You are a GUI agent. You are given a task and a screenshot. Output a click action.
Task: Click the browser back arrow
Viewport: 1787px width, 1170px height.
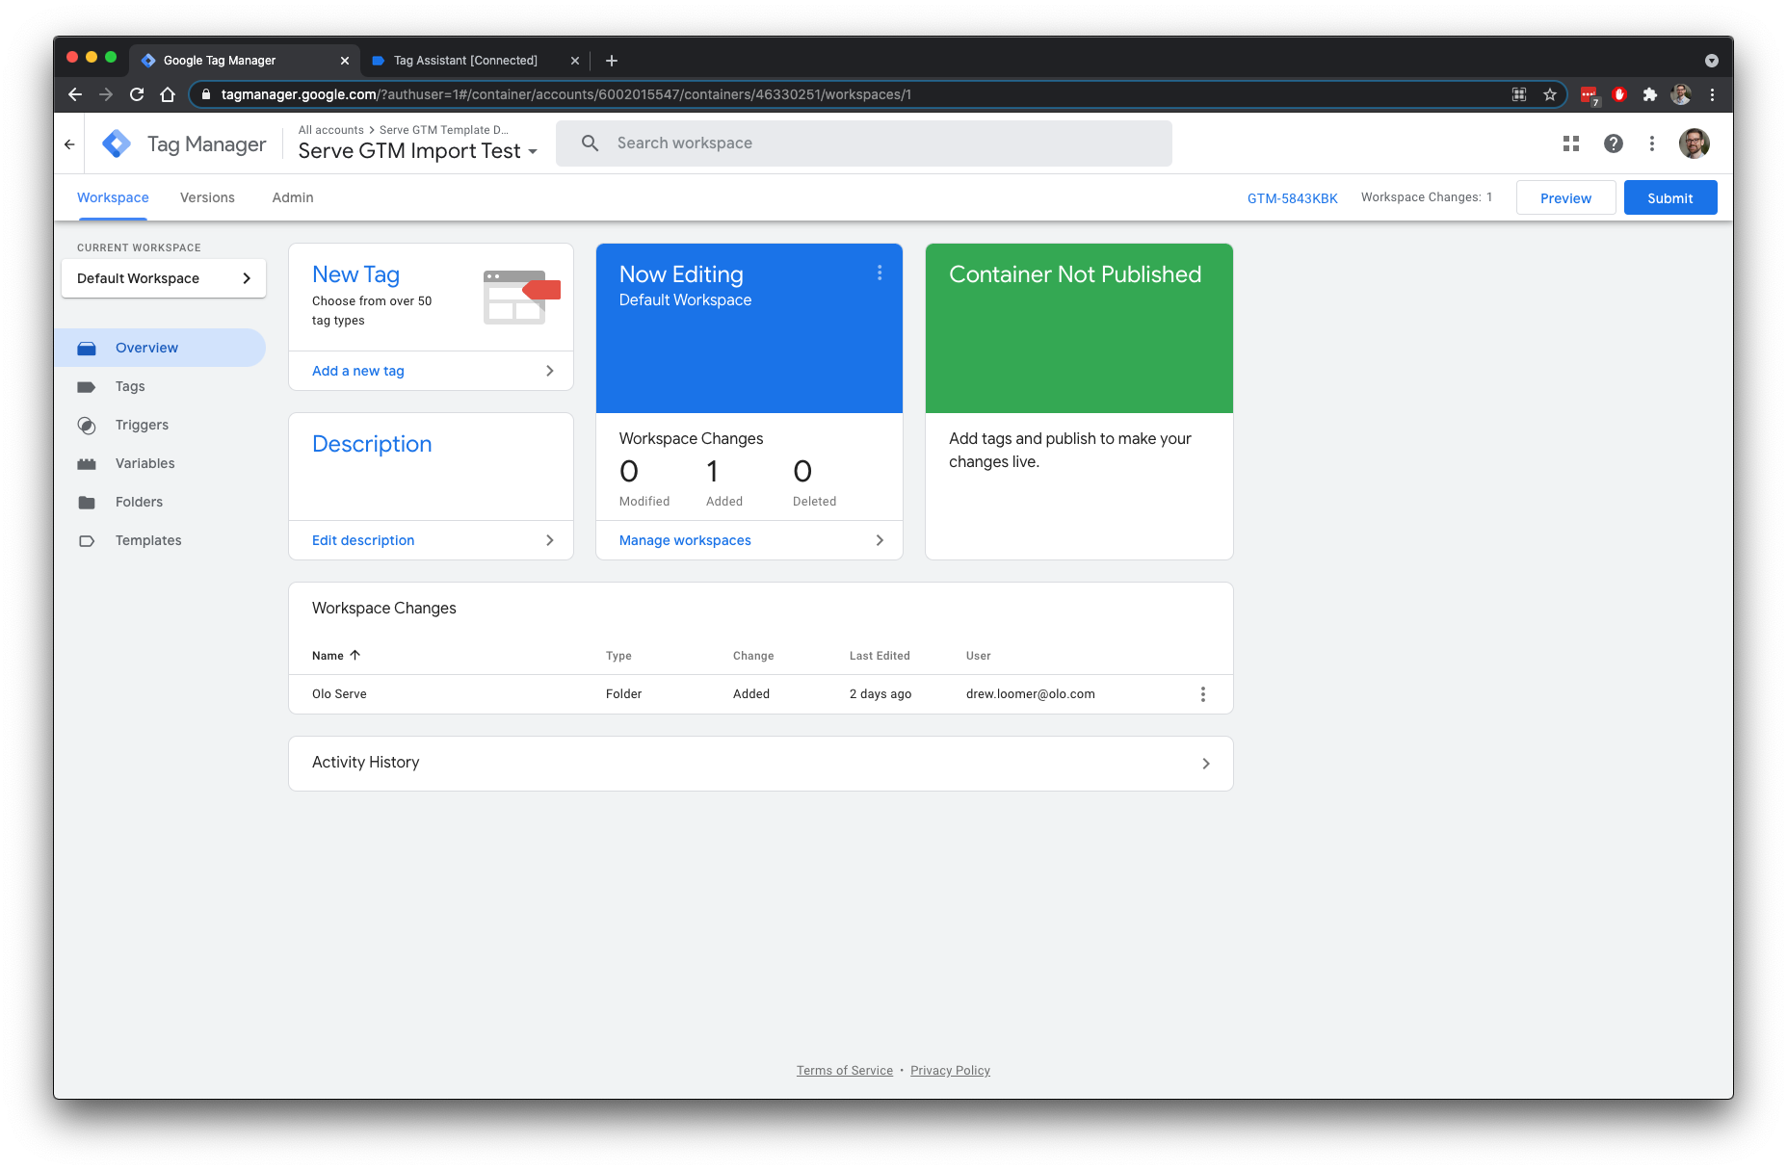[x=75, y=94]
